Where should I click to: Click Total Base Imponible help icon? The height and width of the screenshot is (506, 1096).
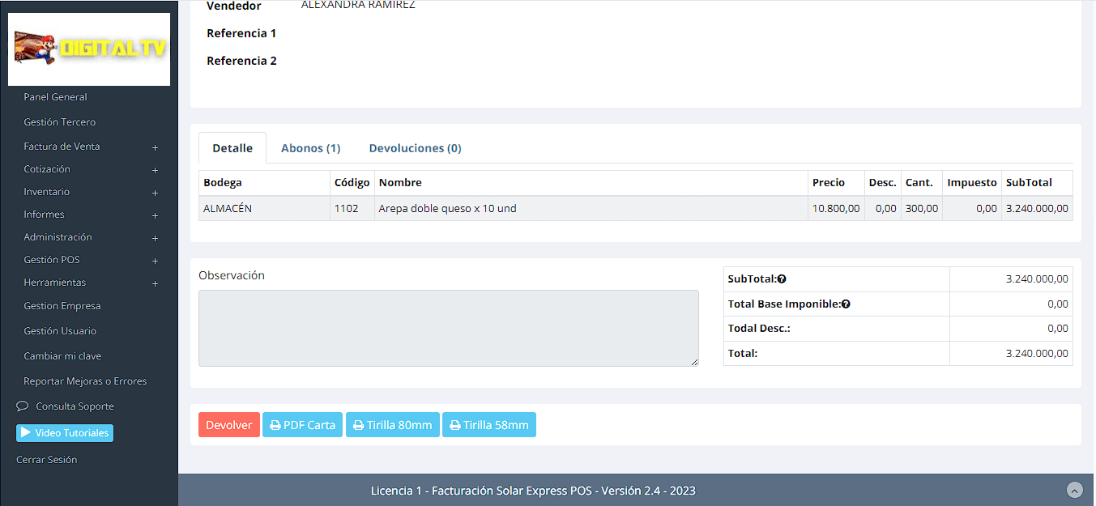(846, 304)
